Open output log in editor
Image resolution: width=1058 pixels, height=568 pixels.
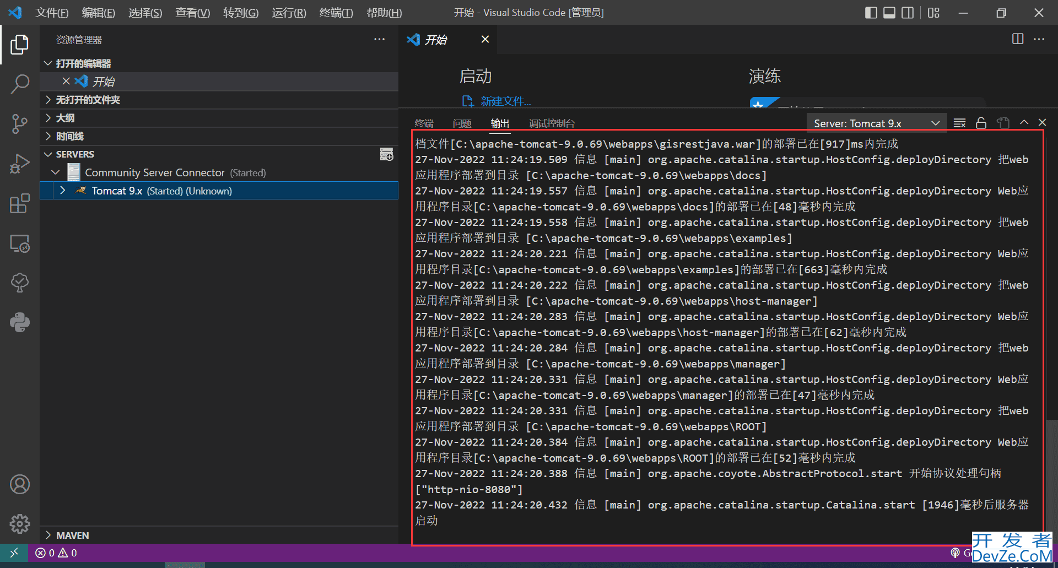[x=1003, y=123]
